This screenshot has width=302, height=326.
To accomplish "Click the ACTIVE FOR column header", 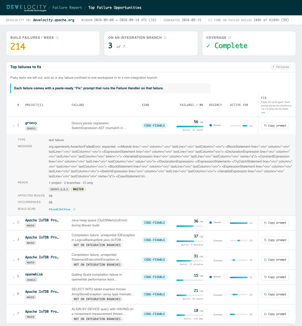I will 239,105.
